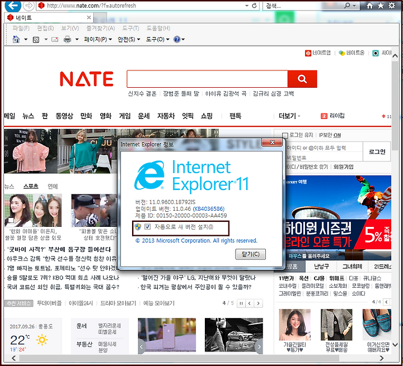
Task: Click the IE 검색 search box
Action: coord(303,6)
